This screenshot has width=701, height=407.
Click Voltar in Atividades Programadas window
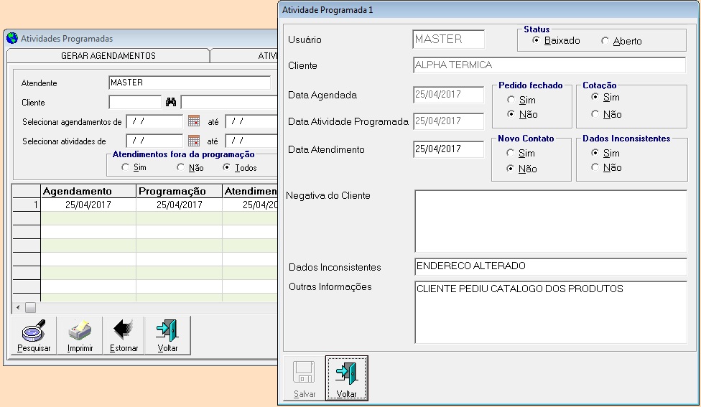click(x=167, y=335)
